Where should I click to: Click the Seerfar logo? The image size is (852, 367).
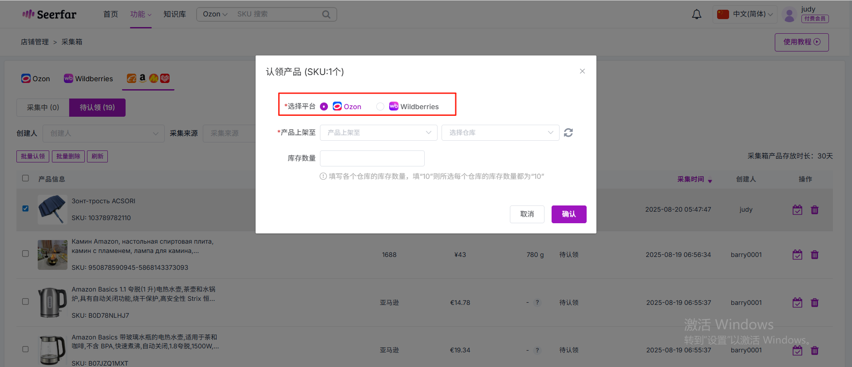coord(49,14)
